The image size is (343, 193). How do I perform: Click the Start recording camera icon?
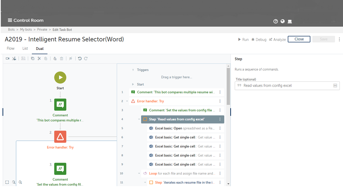pyautogui.click(x=8, y=58)
